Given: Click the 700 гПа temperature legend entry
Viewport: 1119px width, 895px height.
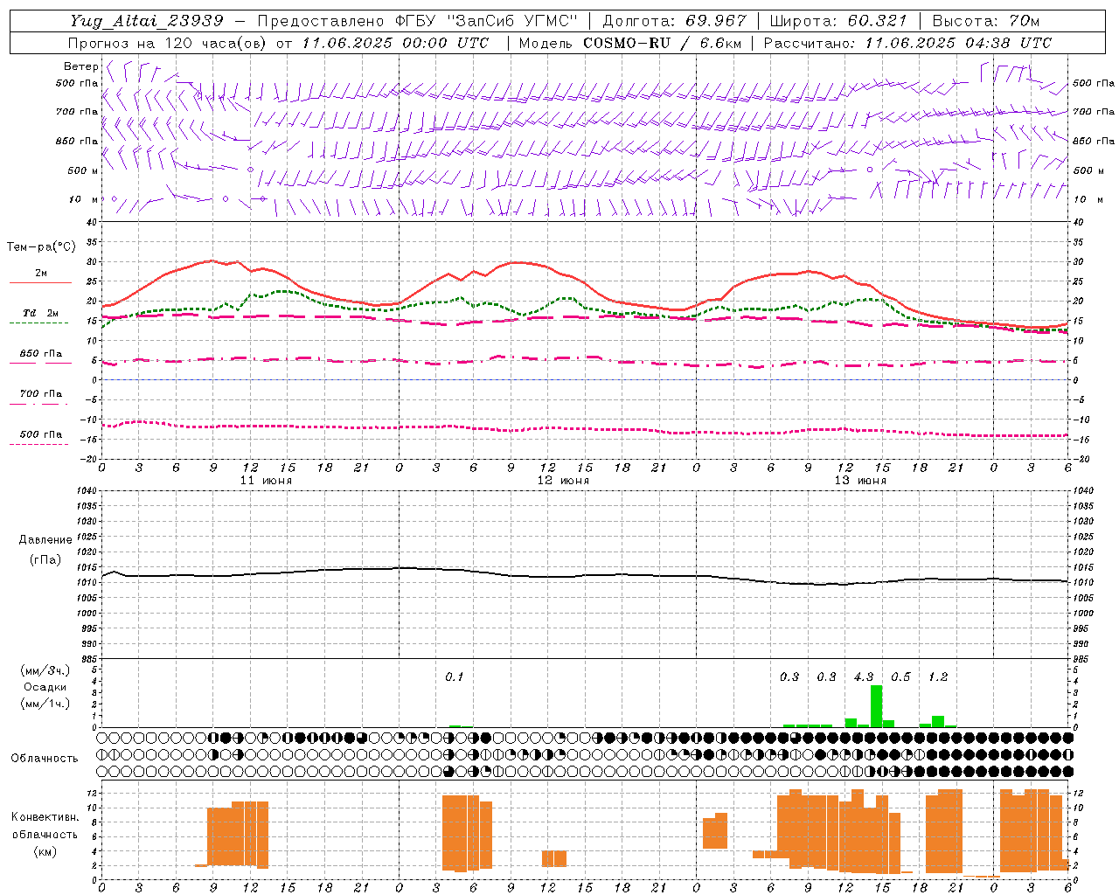Looking at the screenshot, I should 40,394.
